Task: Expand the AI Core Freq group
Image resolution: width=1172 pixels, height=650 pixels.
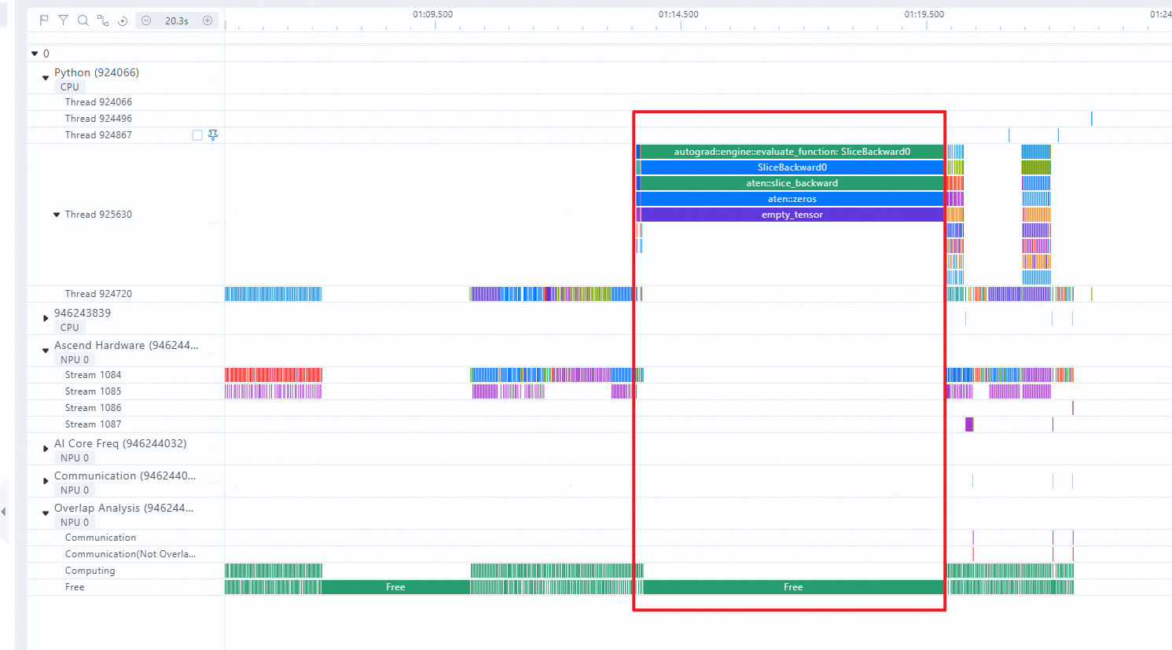Action: (x=46, y=449)
